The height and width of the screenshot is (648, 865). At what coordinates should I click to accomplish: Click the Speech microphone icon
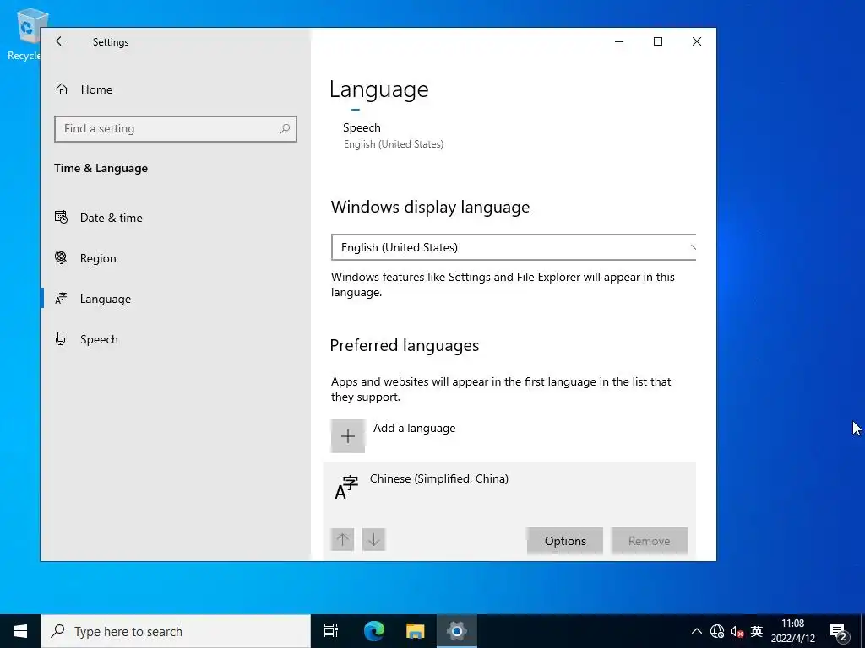61,338
